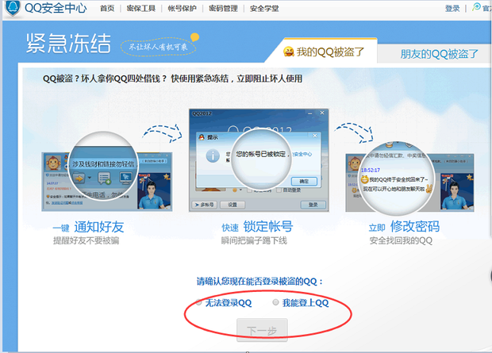Click the 修改密码 chat illustration
The width and height of the screenshot is (492, 353).
409,180
